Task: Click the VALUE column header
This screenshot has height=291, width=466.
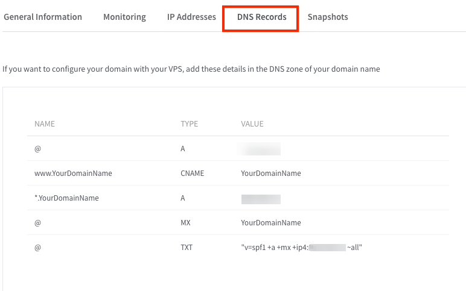Action: coord(252,124)
